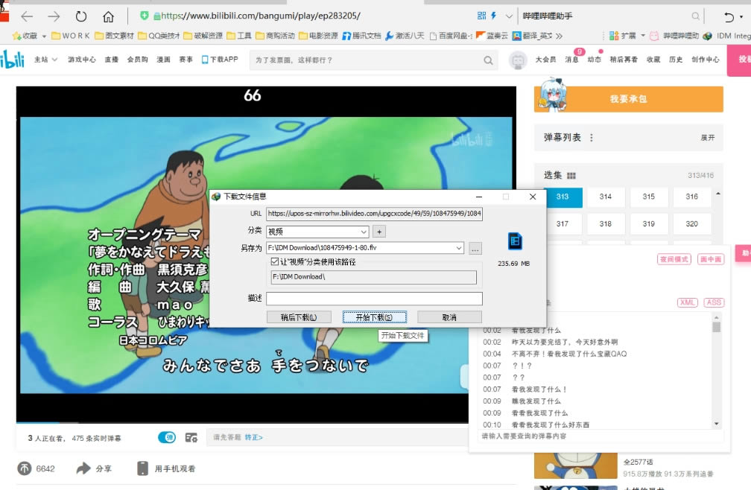751x490 pixels.
Task: Click the danmaku search query input field
Action: click(x=601, y=436)
